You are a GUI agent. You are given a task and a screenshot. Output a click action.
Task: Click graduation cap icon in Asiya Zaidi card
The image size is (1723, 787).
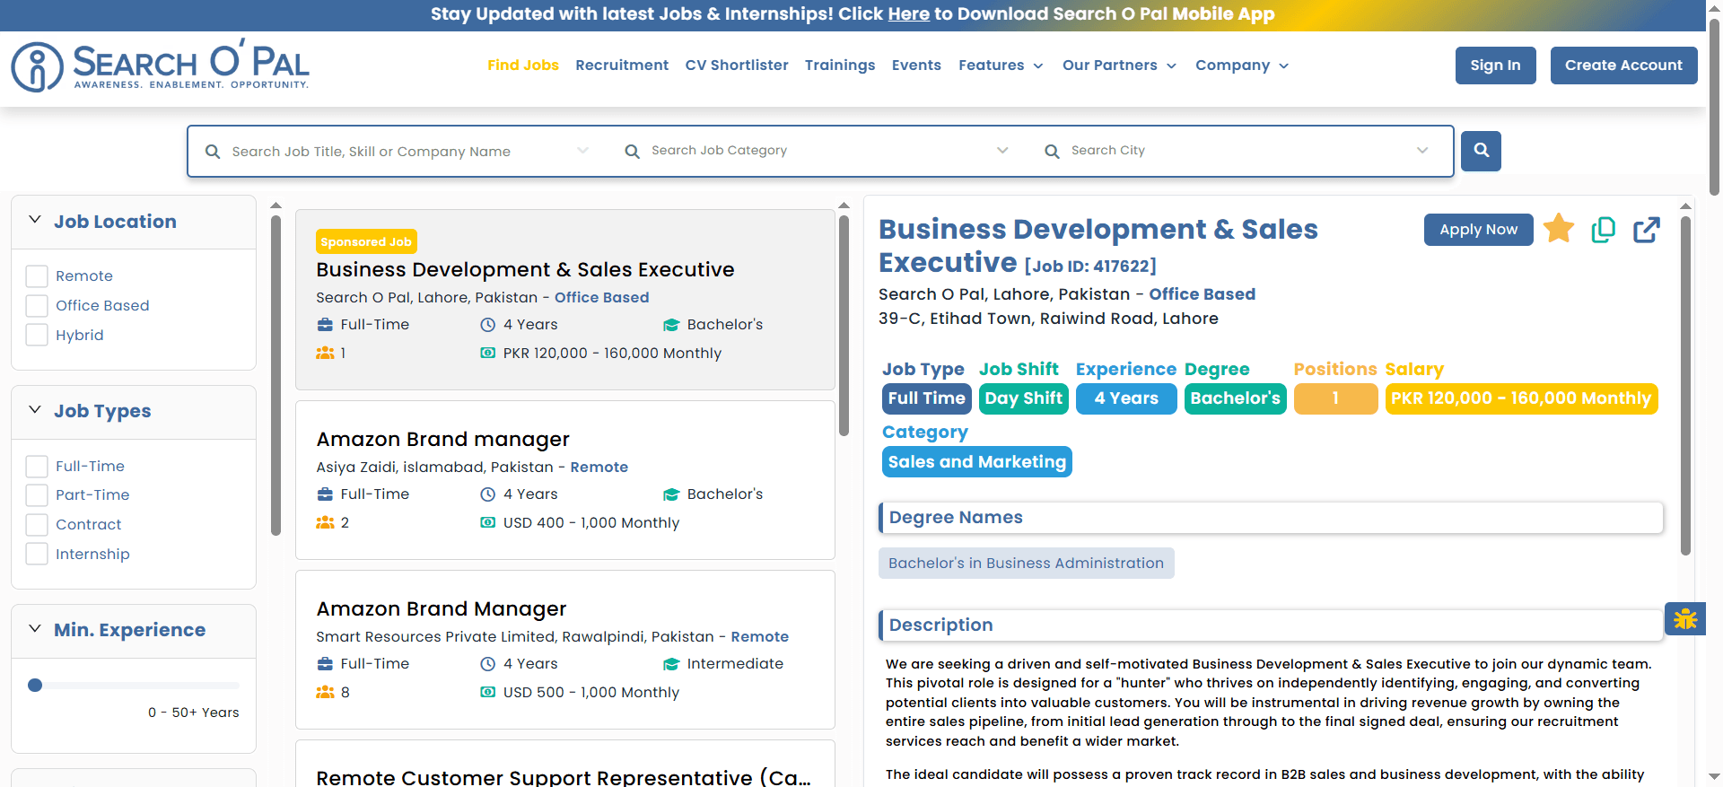tap(670, 494)
